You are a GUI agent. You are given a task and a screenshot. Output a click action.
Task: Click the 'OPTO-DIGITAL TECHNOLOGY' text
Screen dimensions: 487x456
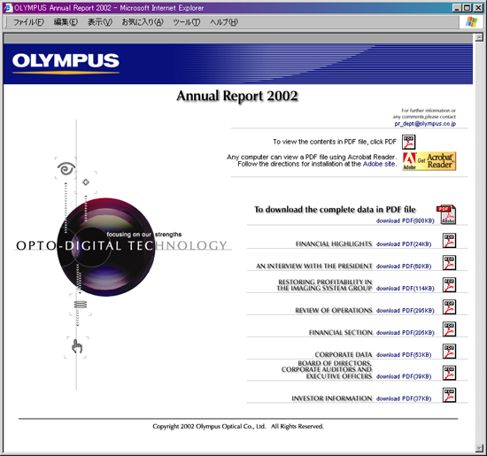121,245
